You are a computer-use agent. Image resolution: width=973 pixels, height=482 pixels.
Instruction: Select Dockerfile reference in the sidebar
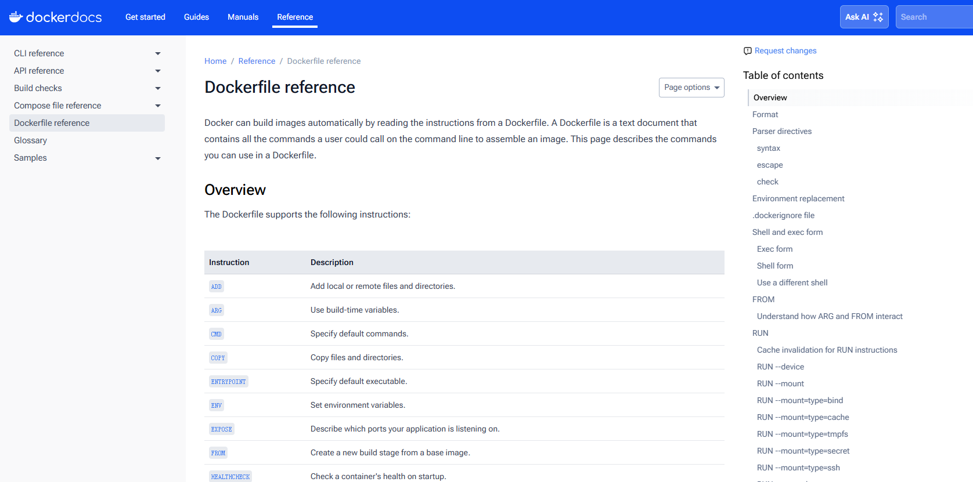click(87, 123)
